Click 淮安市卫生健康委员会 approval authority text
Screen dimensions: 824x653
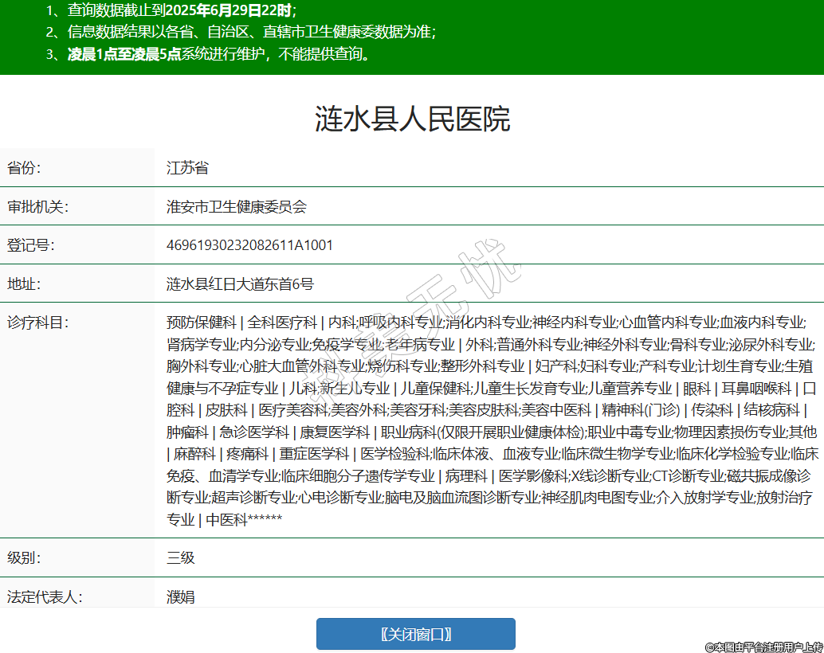(x=236, y=207)
